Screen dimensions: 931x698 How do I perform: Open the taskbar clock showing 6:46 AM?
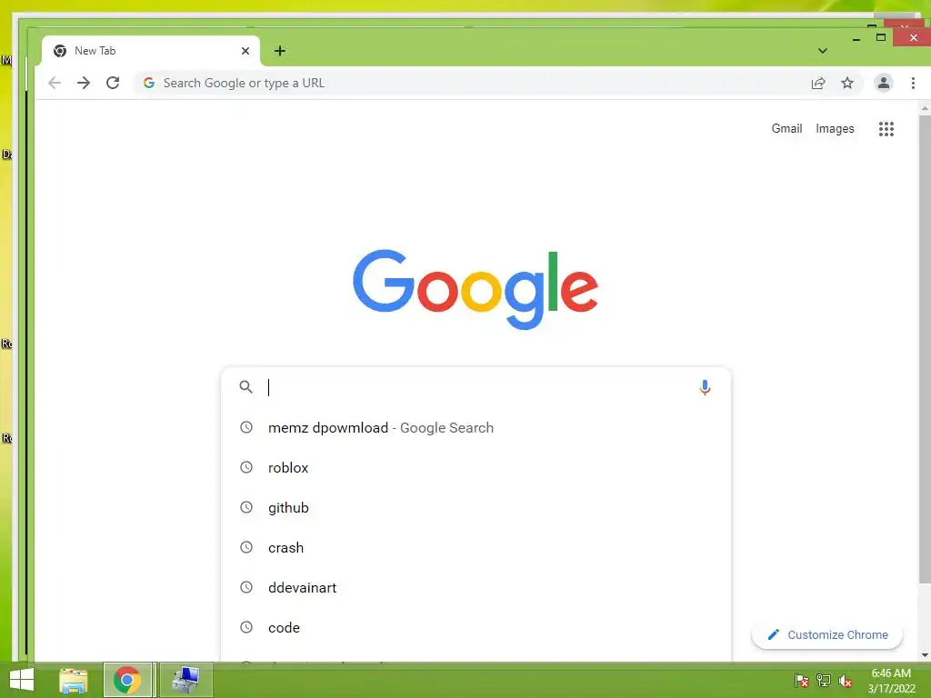point(891,681)
